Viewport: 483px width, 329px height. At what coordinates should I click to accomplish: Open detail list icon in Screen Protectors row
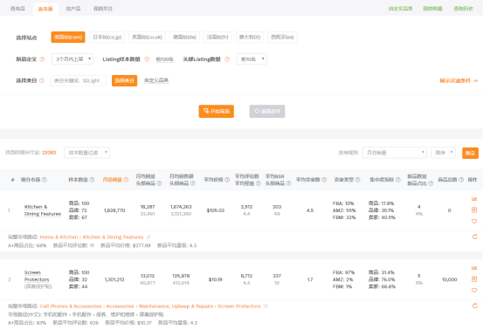point(474,279)
